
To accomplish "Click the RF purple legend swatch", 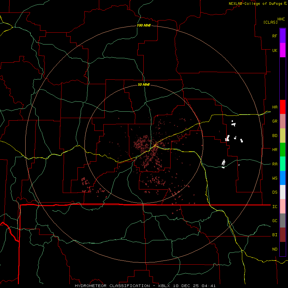I will 283,36.
